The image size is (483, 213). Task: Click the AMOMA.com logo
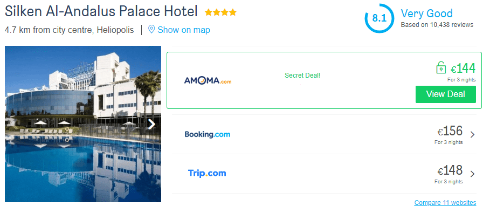click(x=208, y=81)
